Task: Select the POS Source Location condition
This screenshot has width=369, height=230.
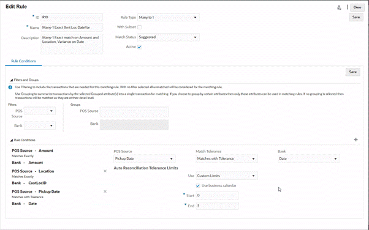Action: tap(33, 171)
